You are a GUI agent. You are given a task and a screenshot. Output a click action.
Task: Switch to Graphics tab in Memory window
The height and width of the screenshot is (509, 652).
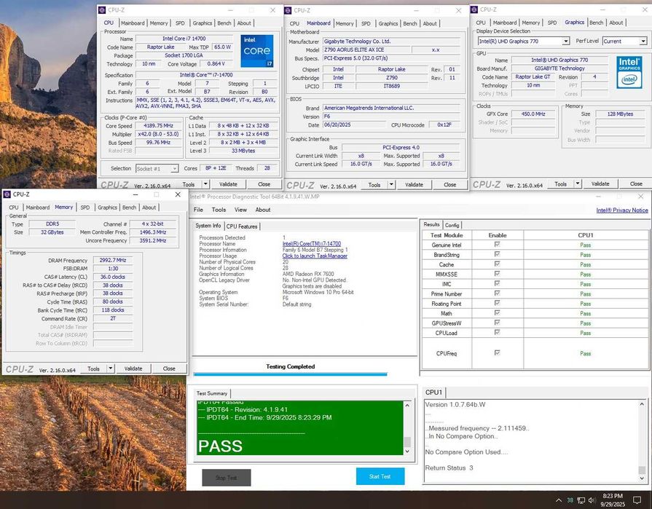[107, 208]
